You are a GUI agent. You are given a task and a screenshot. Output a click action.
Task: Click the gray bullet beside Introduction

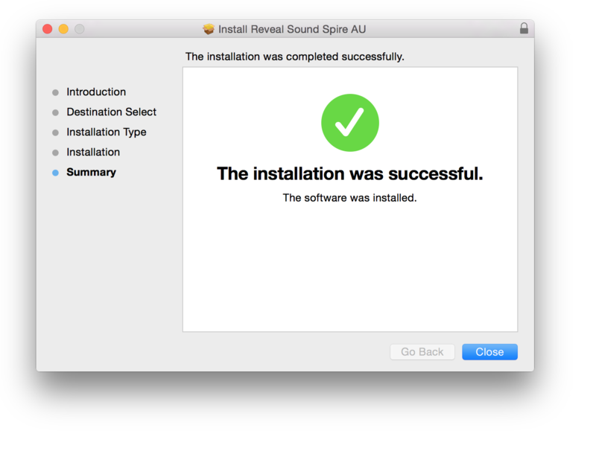55,93
